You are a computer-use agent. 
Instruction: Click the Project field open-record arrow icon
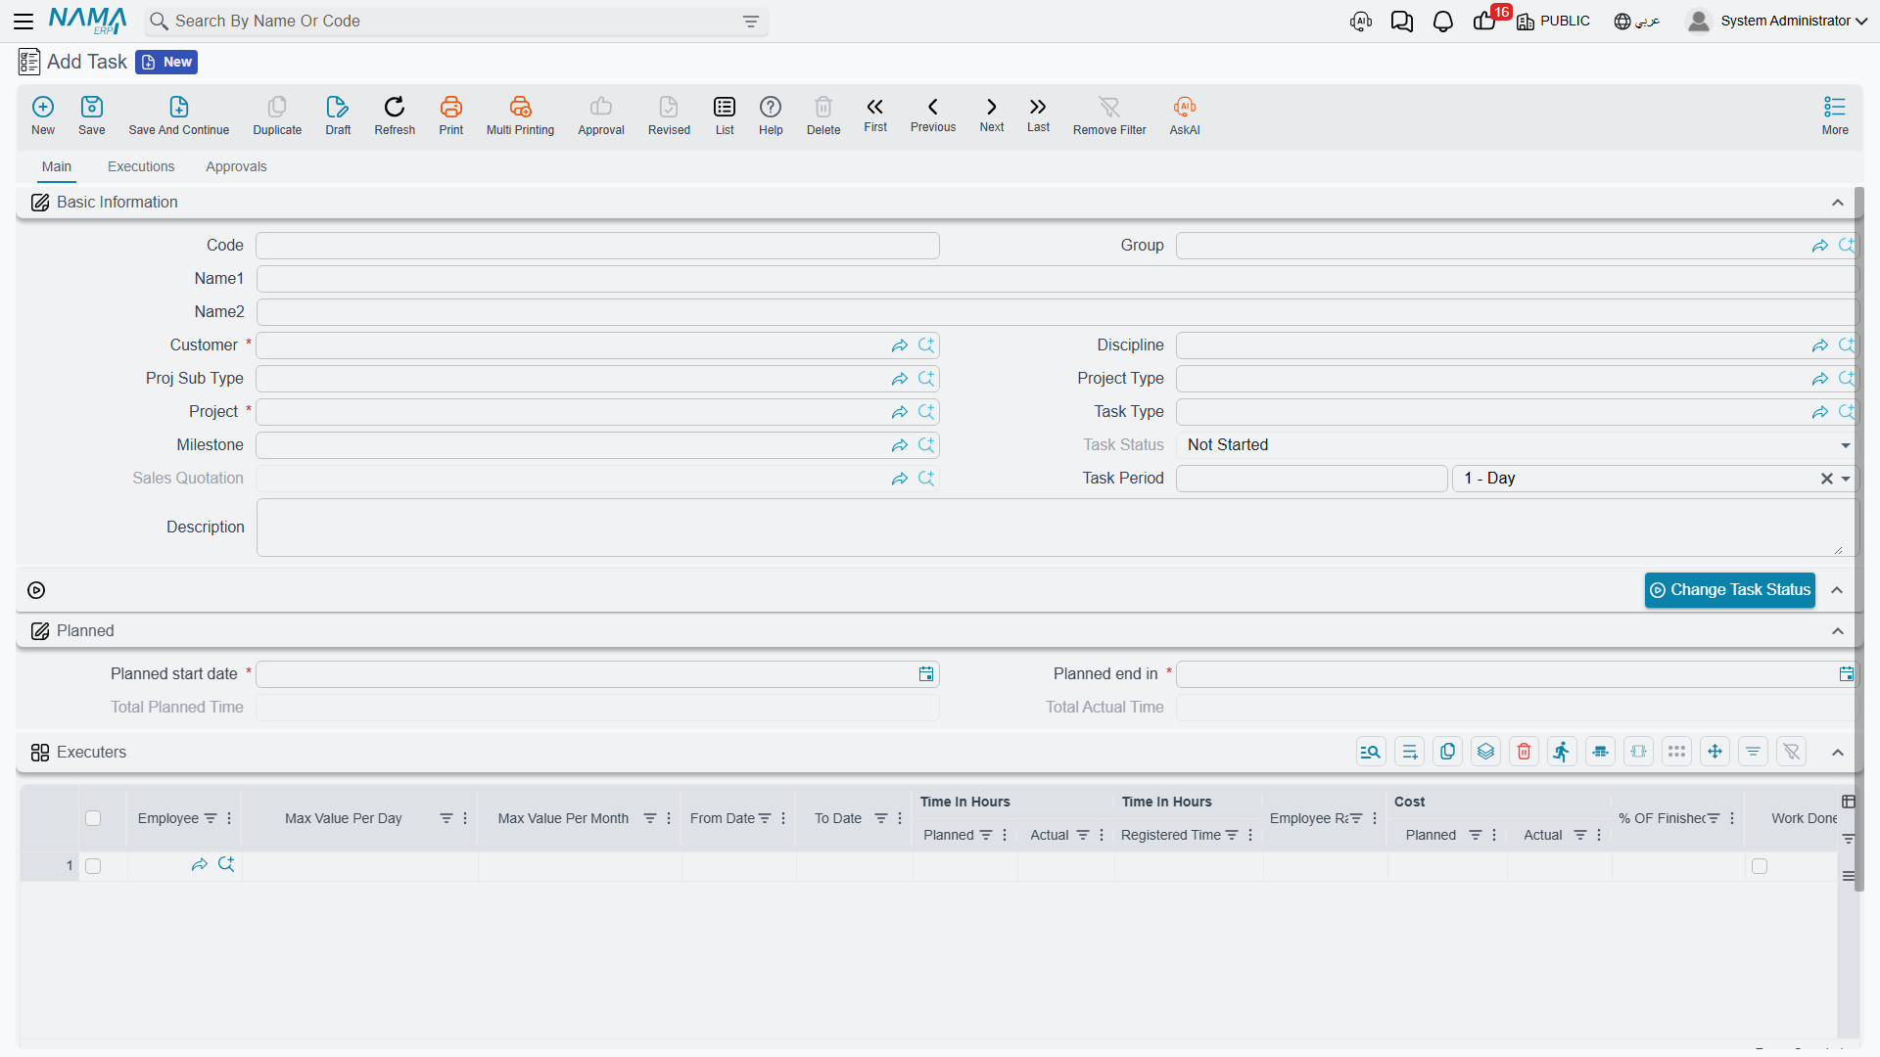[x=899, y=412]
